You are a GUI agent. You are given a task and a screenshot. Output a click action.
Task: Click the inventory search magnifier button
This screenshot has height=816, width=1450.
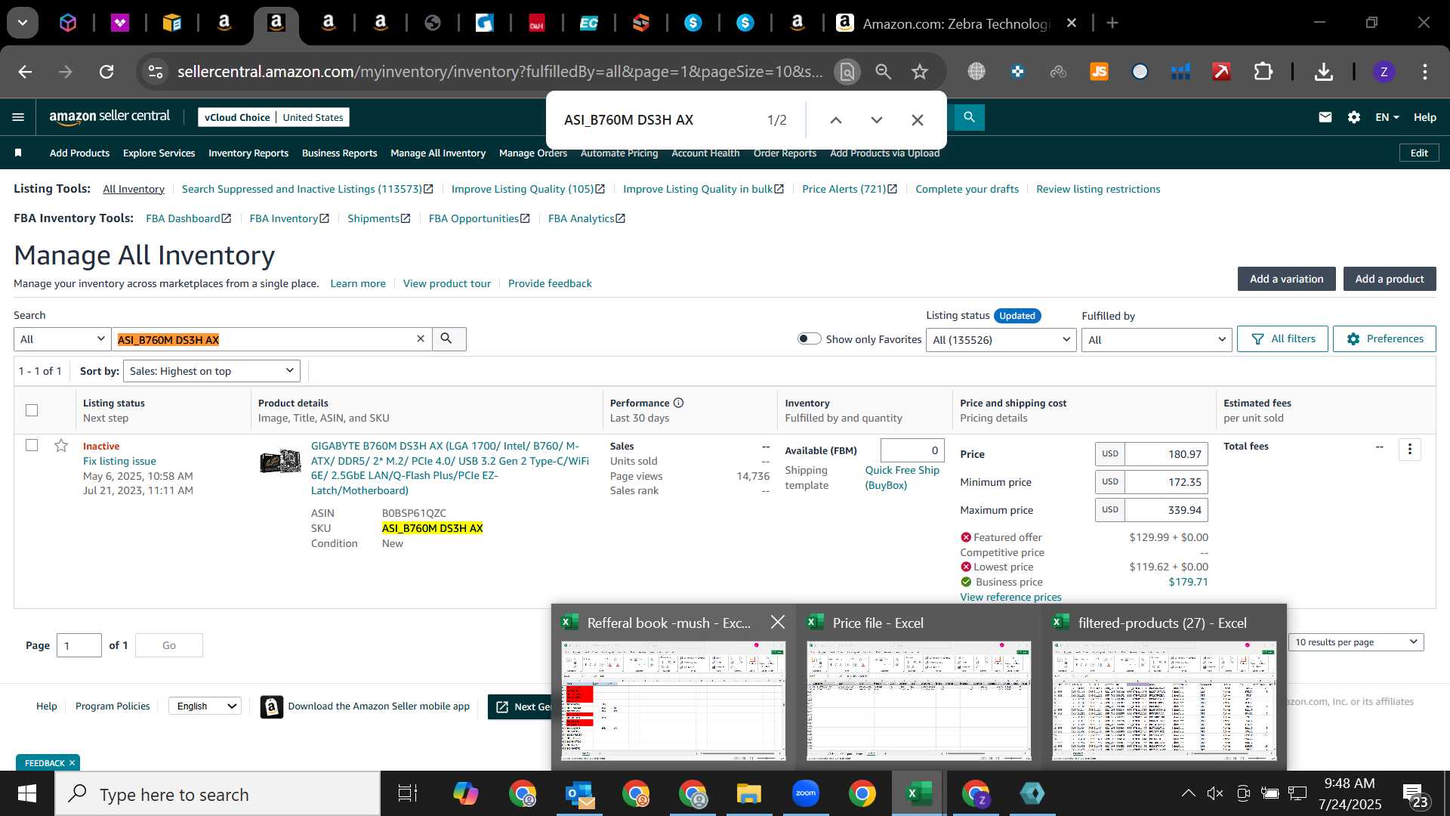coord(449,339)
